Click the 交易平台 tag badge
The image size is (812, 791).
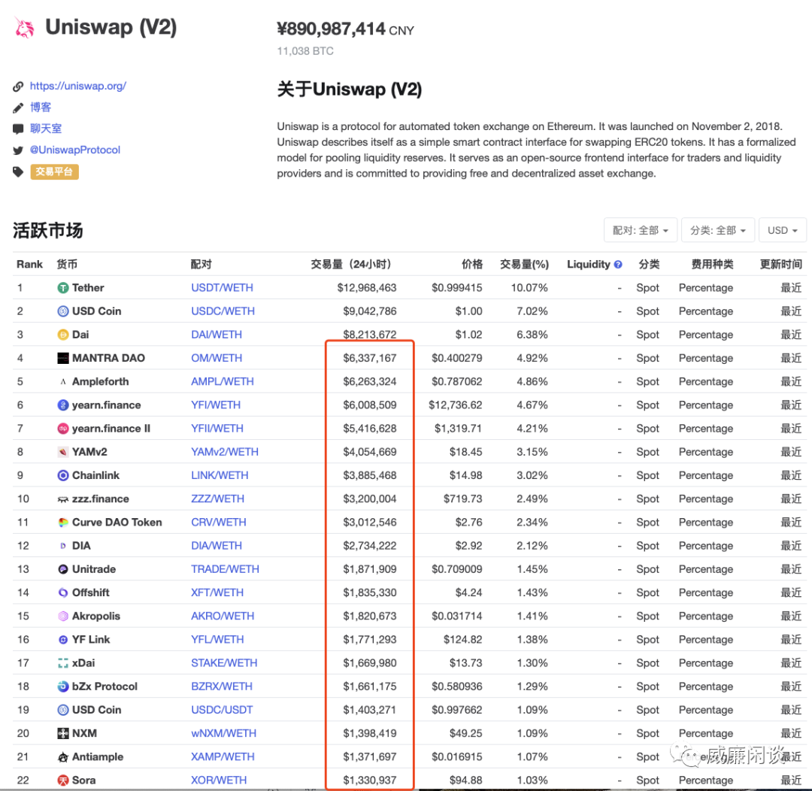click(55, 172)
